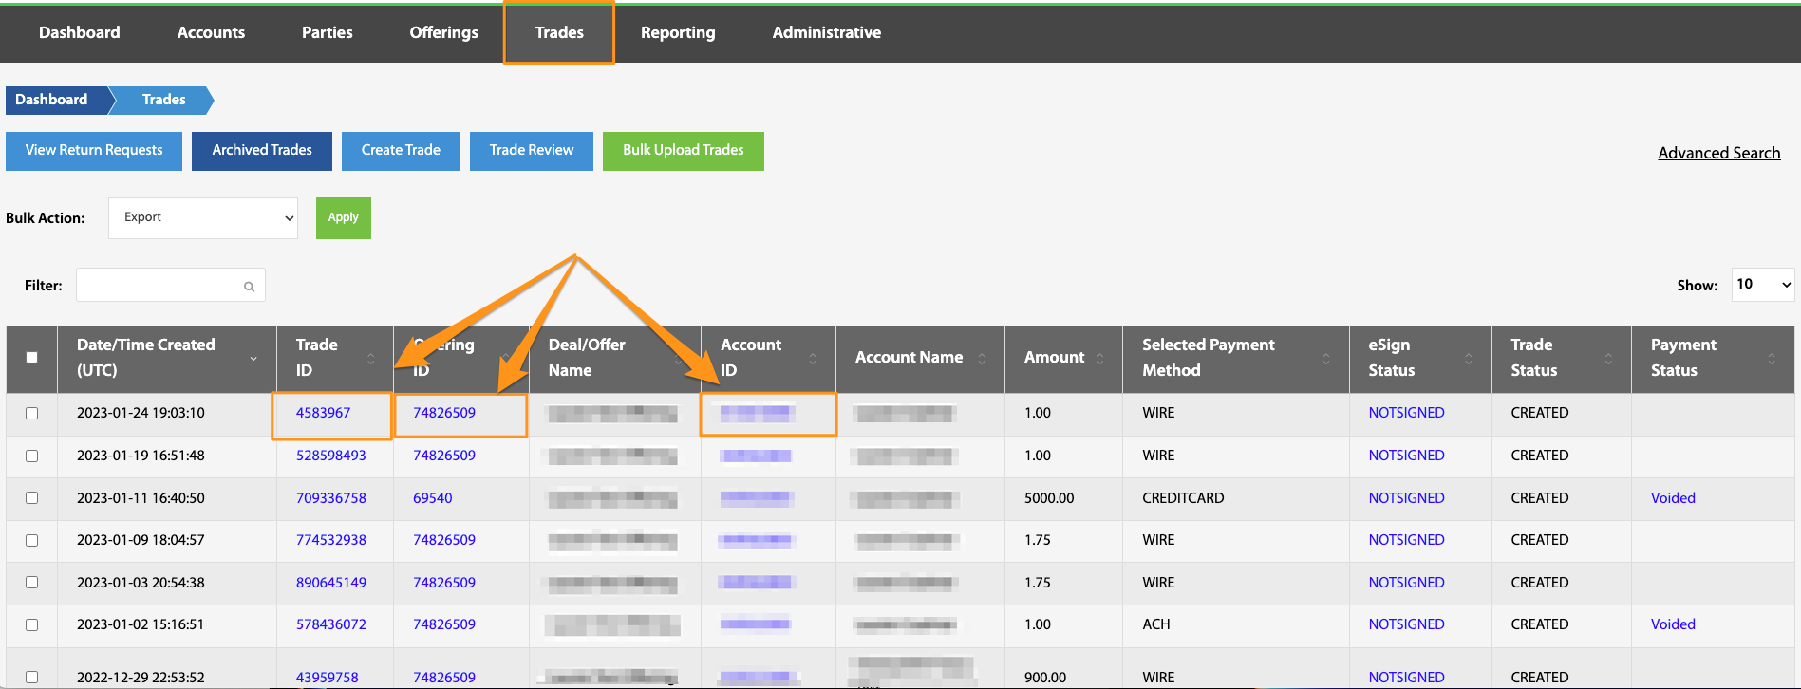Open blurred account ID in first row
Viewport: 1801px width, 689px height.
[x=756, y=413]
